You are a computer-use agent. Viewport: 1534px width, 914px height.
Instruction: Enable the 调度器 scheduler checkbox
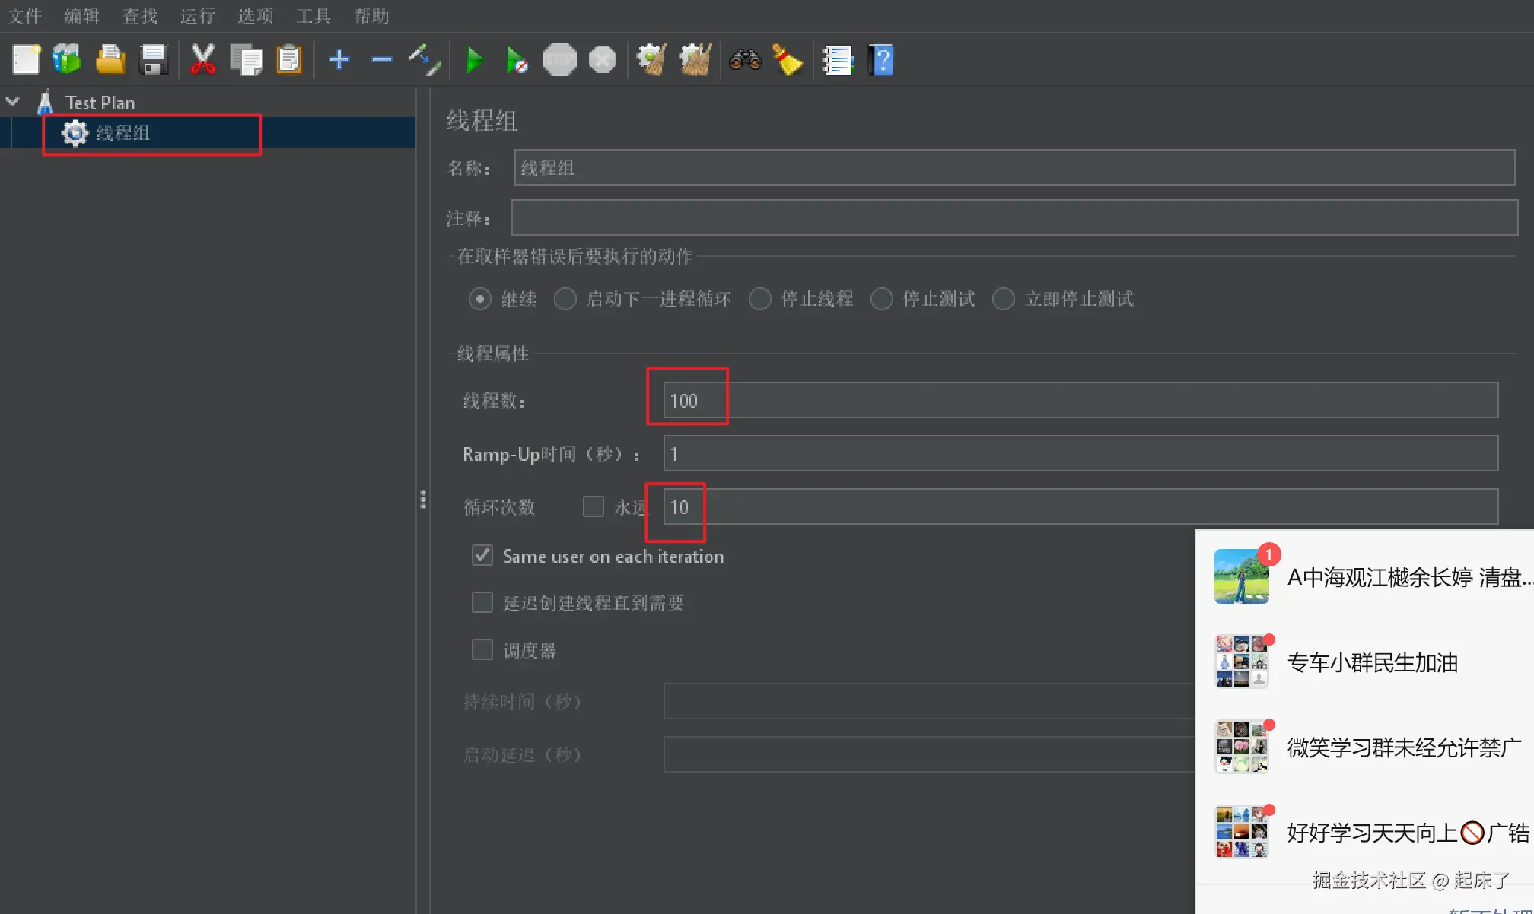482,650
